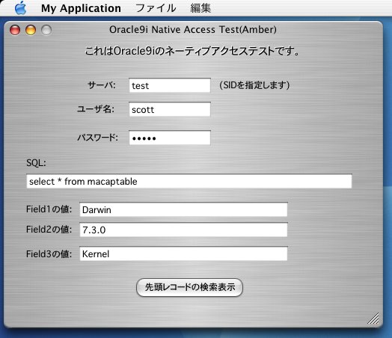
Task: Click the (SIDを指定します) hint label
Action: (254, 85)
